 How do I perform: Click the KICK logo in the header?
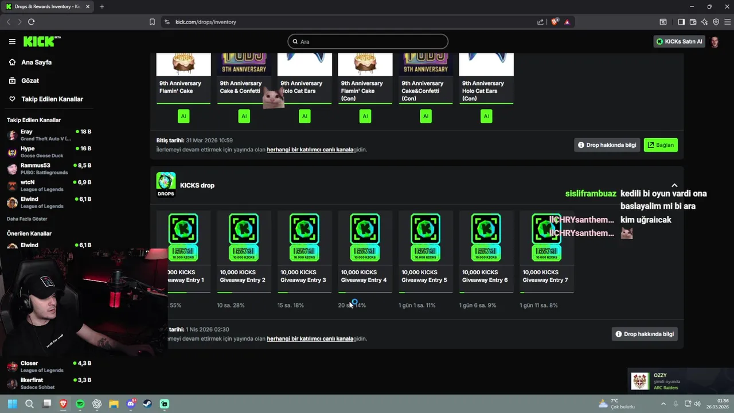(42, 41)
